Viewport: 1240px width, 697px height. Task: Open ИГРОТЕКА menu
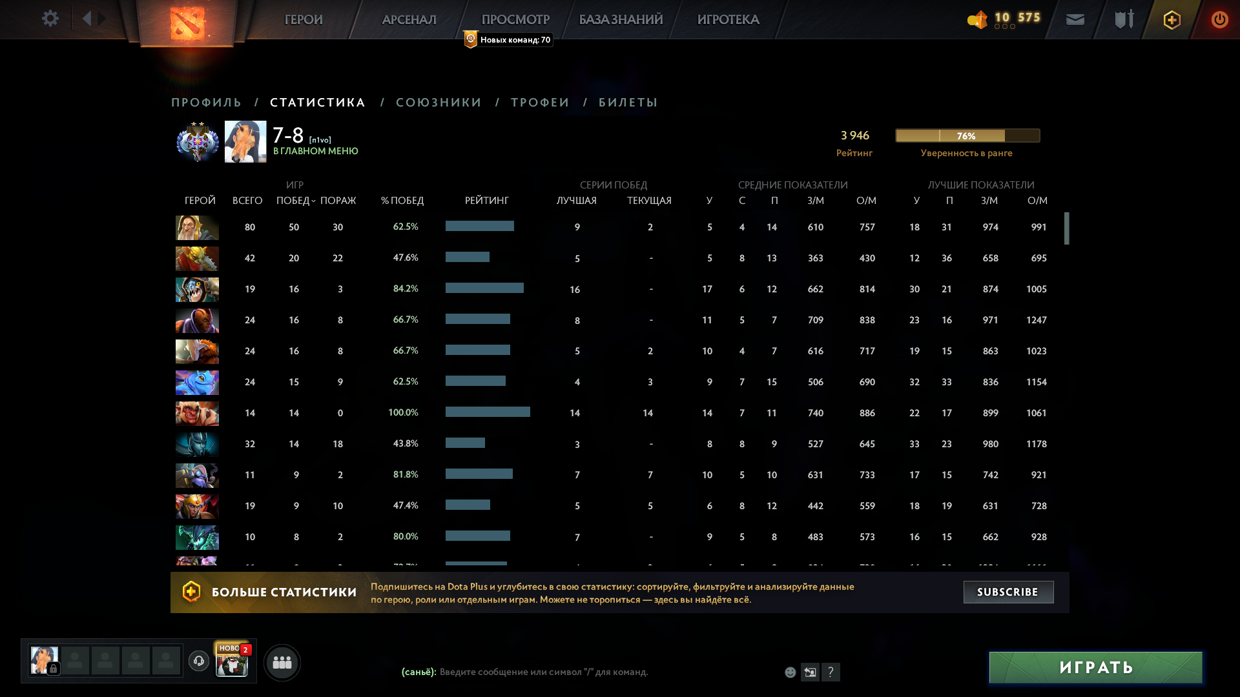coord(728,19)
